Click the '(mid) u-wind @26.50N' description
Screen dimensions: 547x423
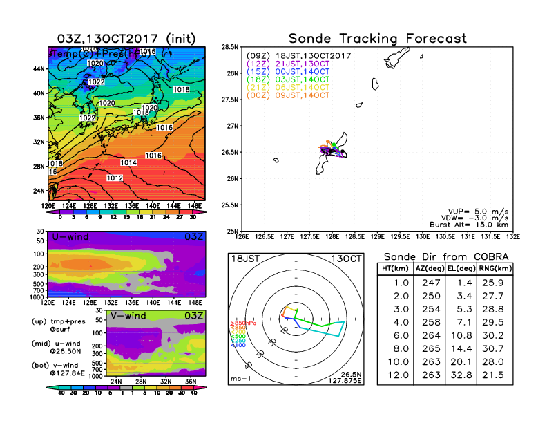(x=57, y=347)
